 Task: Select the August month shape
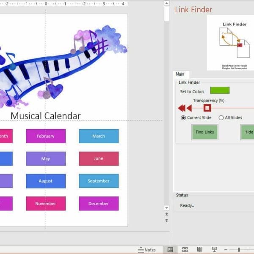[x=46, y=181]
